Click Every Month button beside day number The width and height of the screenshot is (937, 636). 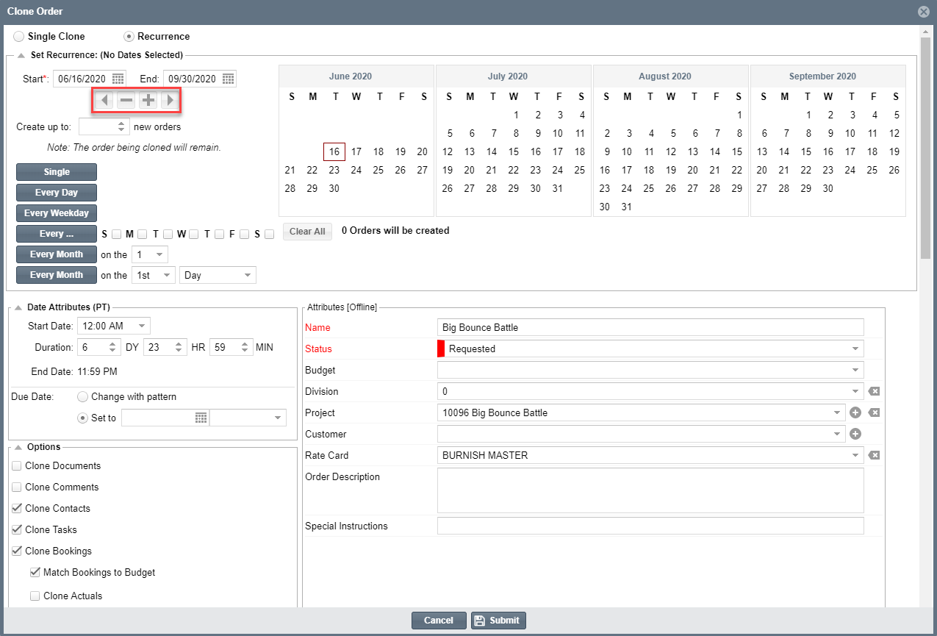click(57, 254)
